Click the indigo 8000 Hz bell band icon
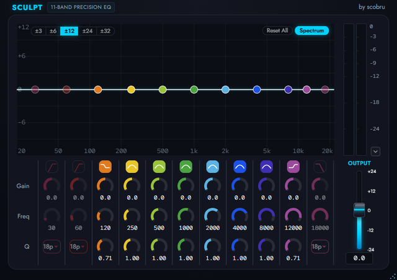This screenshot has width=397, height=280. point(266,167)
